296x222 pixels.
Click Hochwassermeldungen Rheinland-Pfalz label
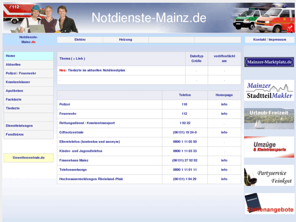point(91,179)
